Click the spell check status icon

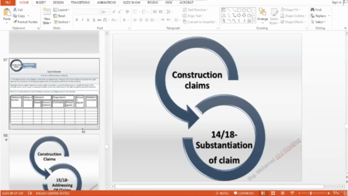30,193
